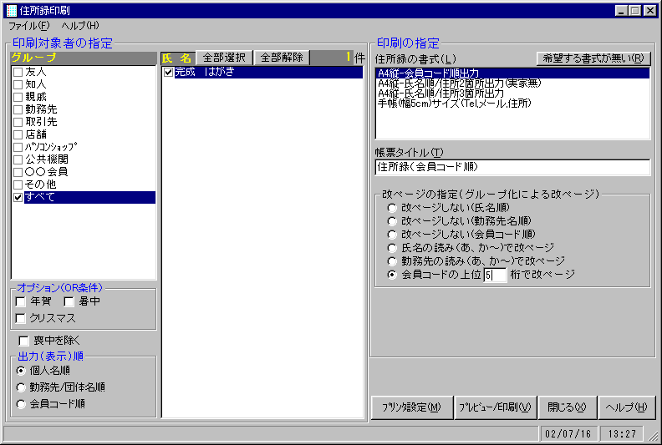This screenshot has width=662, height=445.
Task: Open the ヘルプ(H) menu
Action: [79, 26]
